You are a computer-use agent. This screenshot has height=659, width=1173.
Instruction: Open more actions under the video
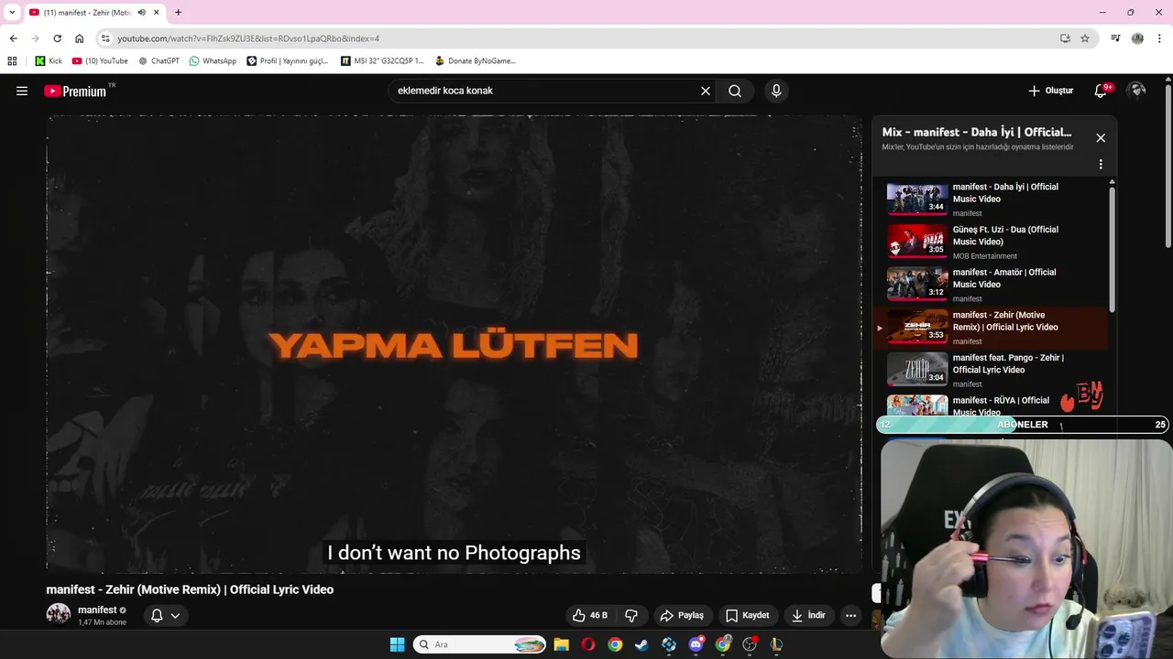(851, 615)
